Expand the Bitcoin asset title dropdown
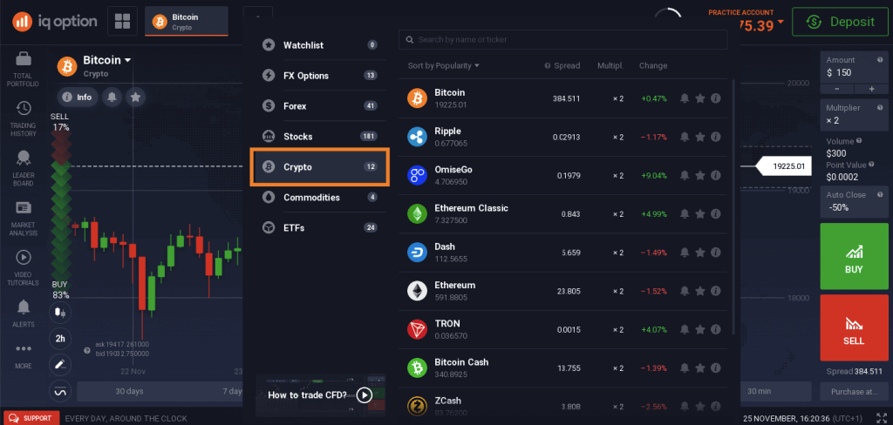Screen dimensions: 893x425 pyautogui.click(x=107, y=60)
